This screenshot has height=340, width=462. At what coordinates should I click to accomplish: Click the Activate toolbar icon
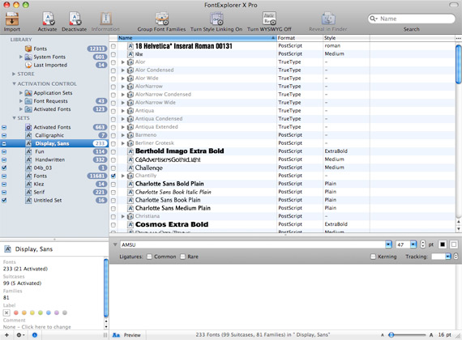[48, 19]
